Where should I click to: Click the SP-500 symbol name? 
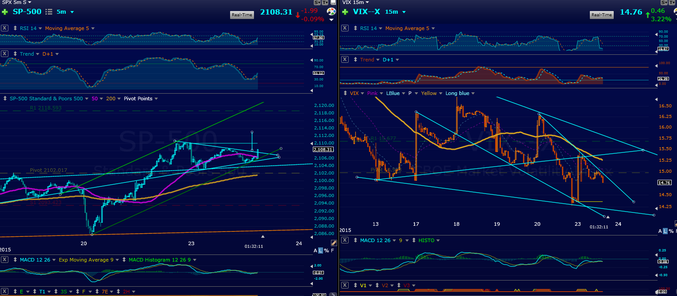(26, 12)
